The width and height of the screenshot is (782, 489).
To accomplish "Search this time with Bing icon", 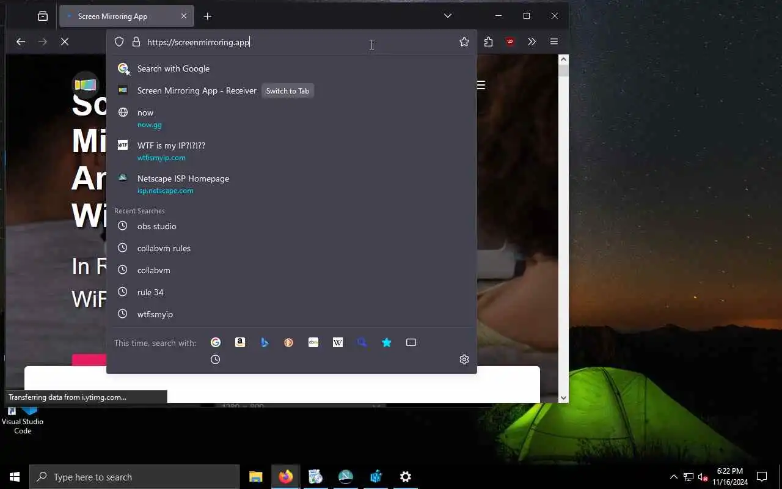I will (265, 342).
